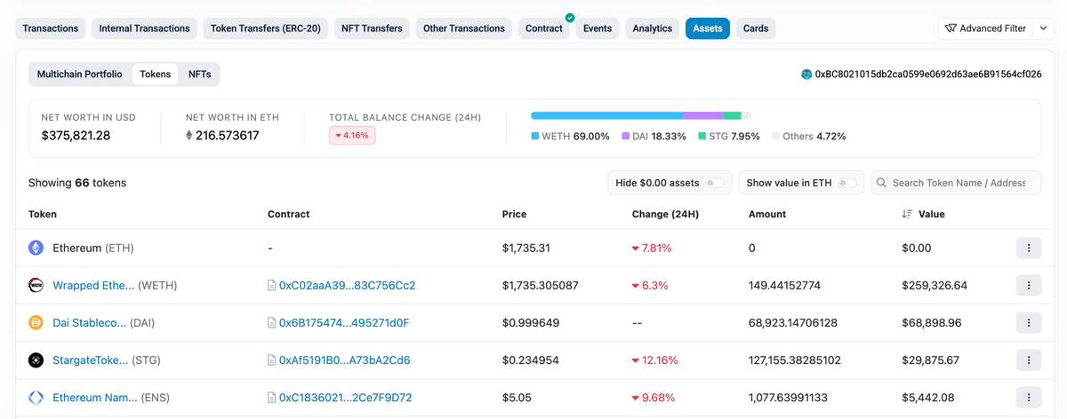The width and height of the screenshot is (1067, 419).
Task: Open the Other Transactions tab
Action: pyautogui.click(x=464, y=28)
